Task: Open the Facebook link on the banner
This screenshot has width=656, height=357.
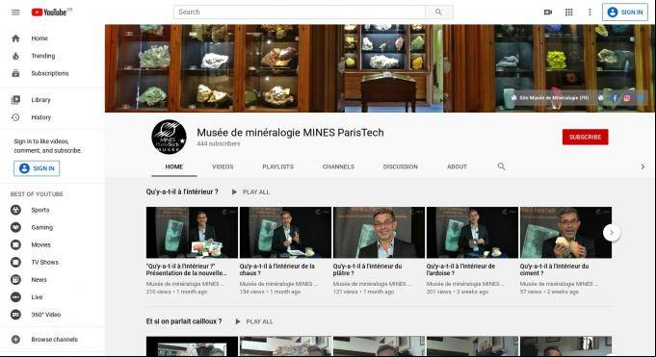Action: (615, 98)
